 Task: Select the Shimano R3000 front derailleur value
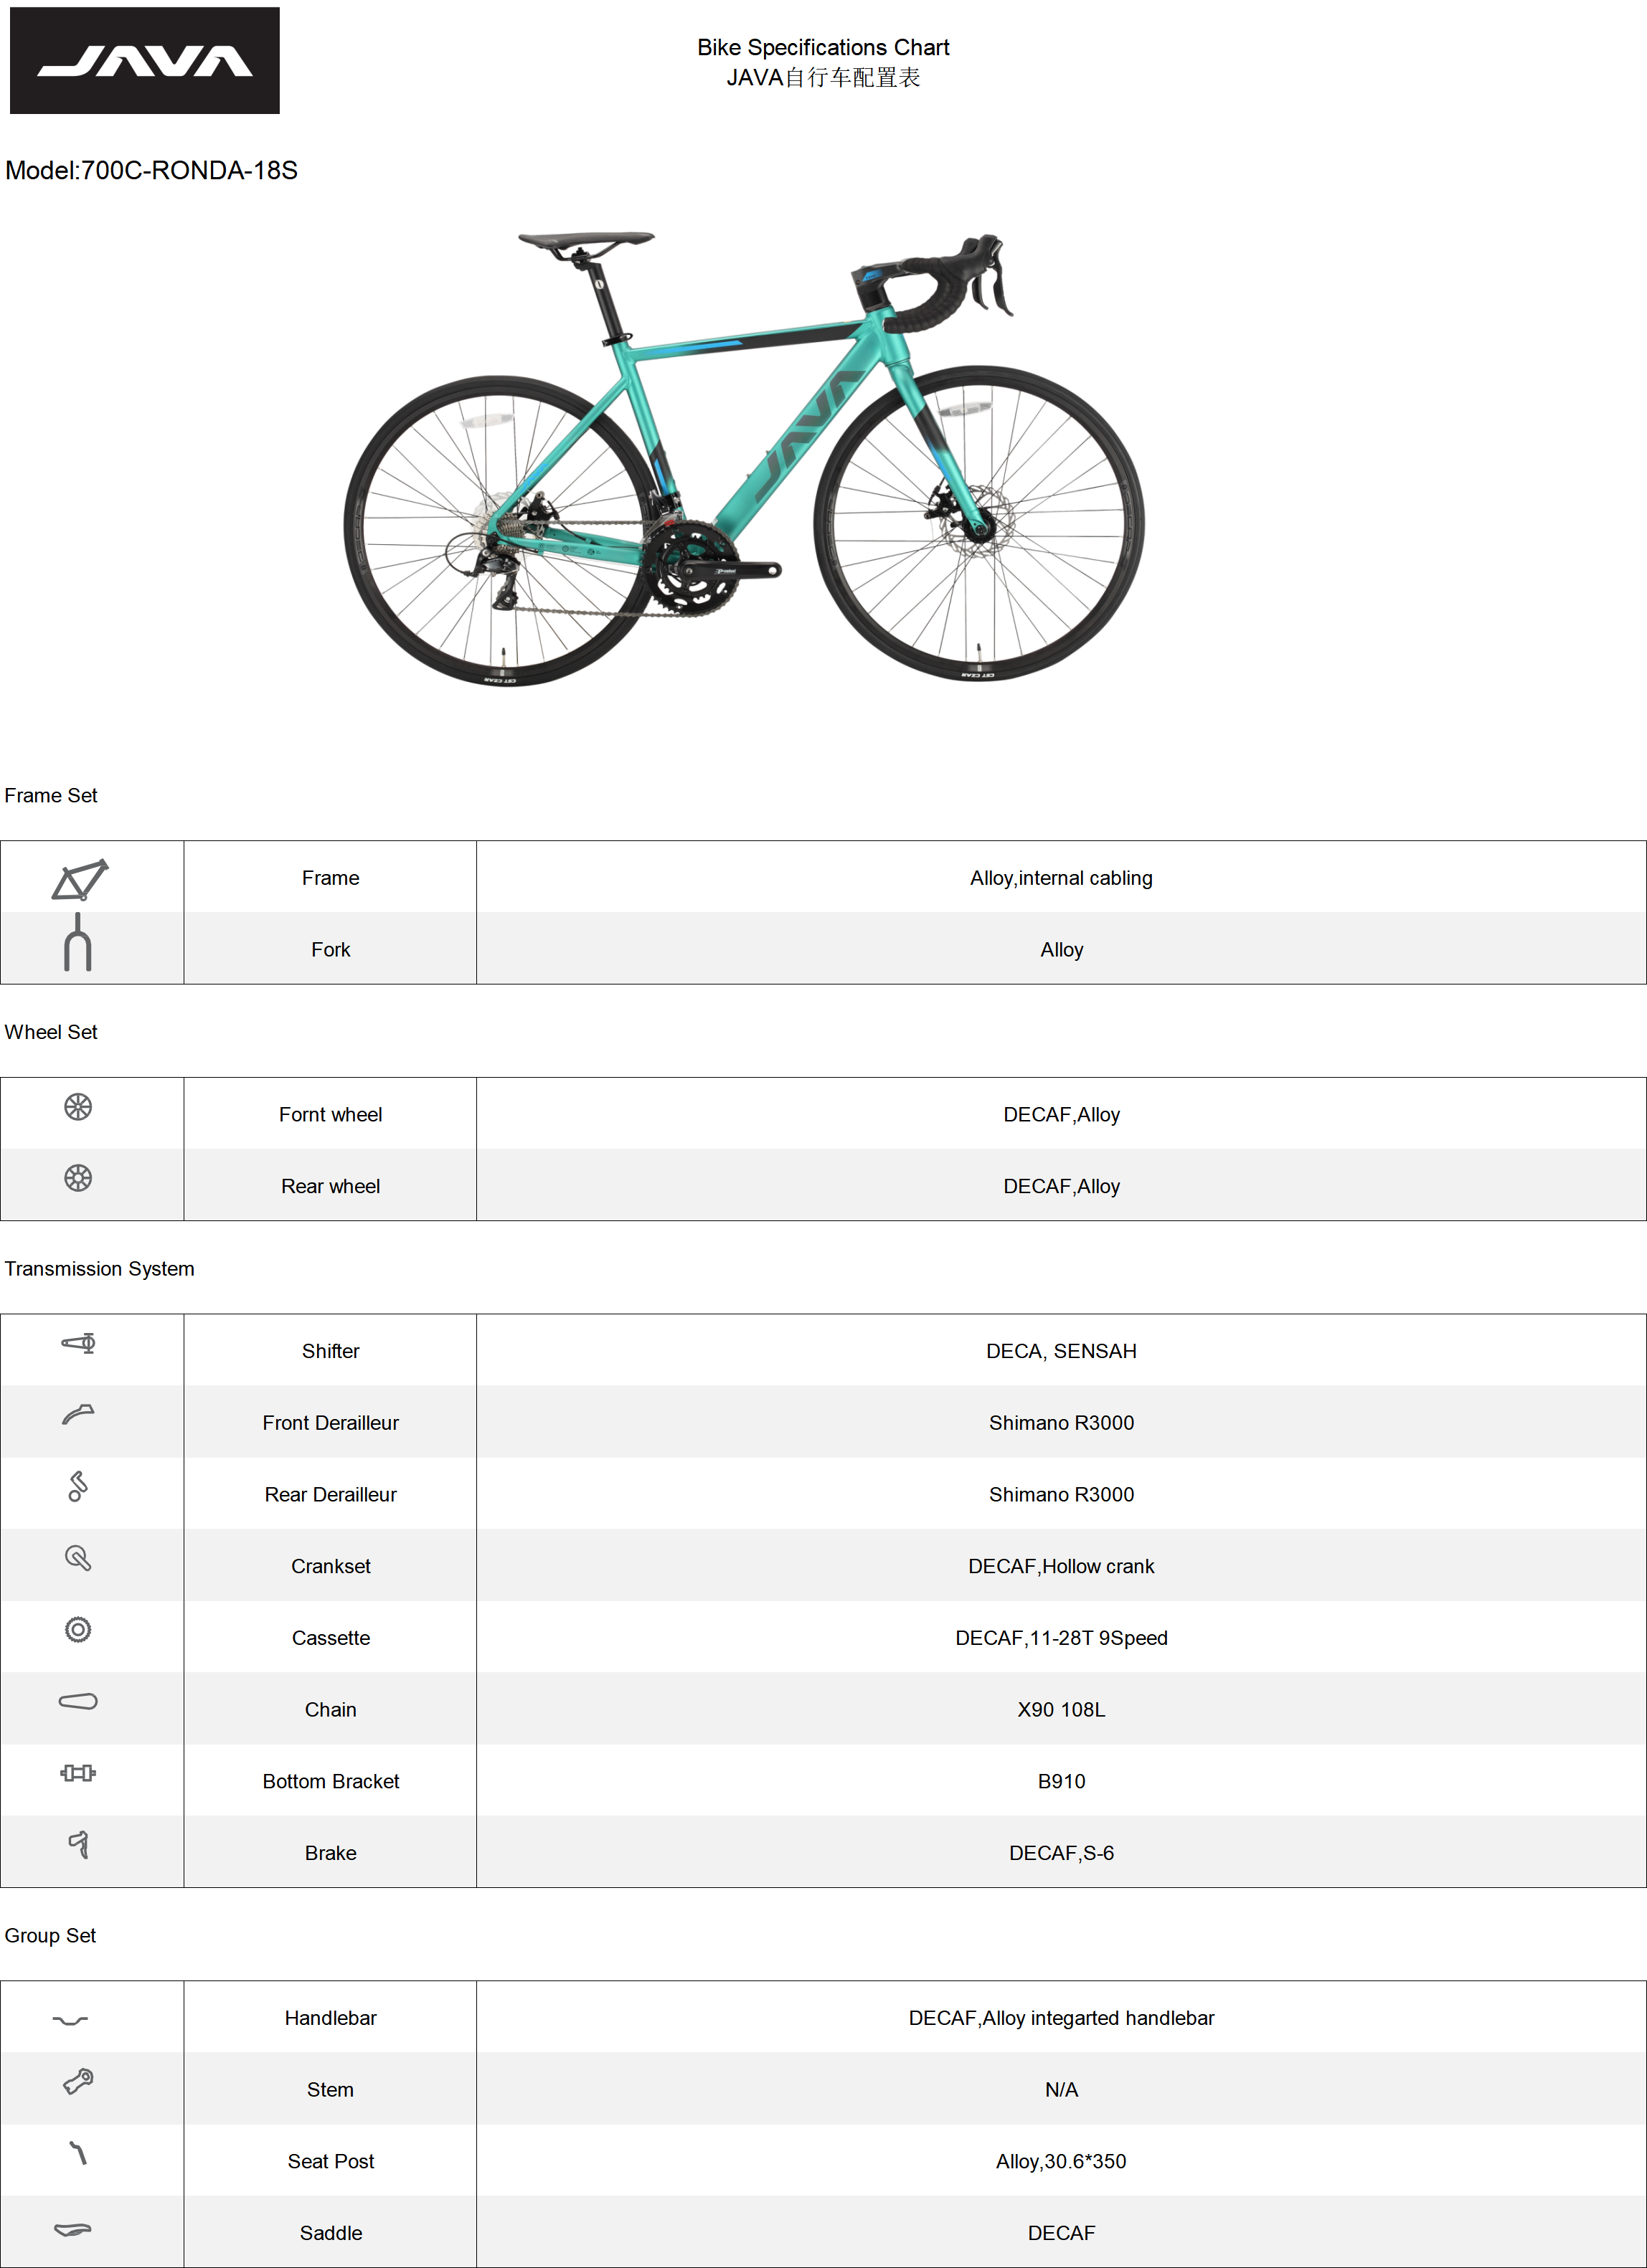tap(1062, 1422)
